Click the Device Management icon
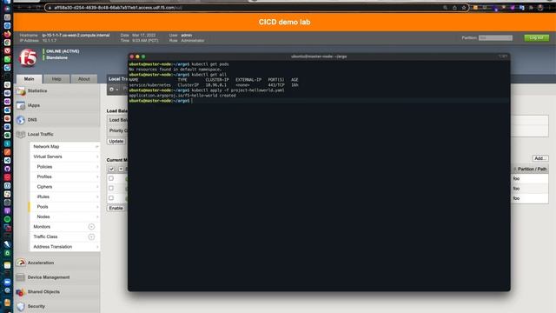Image resolution: width=556 pixels, height=313 pixels. click(21, 277)
